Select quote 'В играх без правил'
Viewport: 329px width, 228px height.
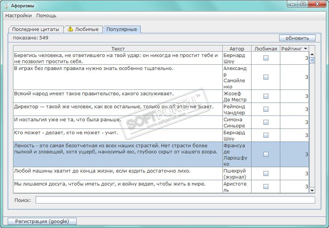point(118,77)
